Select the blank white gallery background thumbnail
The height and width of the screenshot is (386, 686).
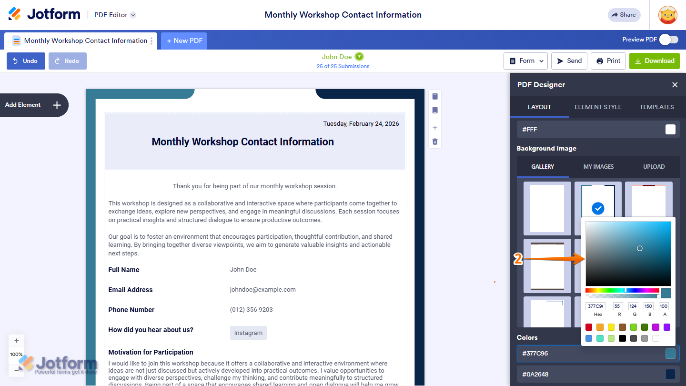tap(547, 208)
